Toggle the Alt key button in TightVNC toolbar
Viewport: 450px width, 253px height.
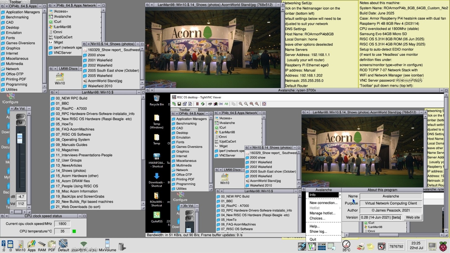tap(226, 104)
